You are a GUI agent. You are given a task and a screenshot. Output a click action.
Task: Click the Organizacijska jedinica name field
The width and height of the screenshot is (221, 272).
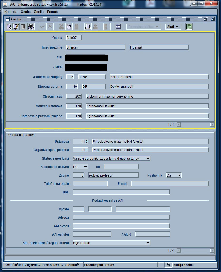(x=150, y=150)
